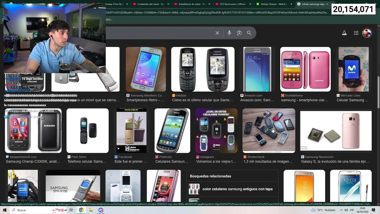
Task: Open Shutterstock pile of old phones image
Action: [269, 131]
